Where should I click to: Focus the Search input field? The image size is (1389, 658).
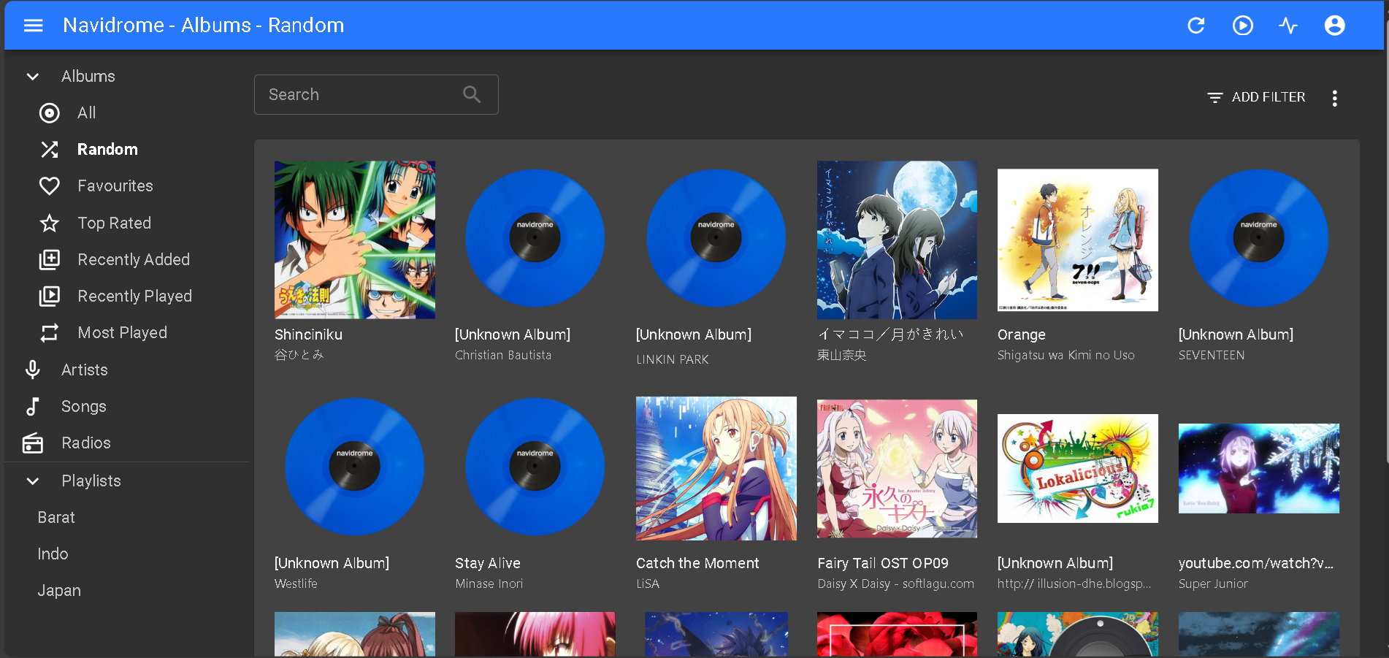(x=358, y=94)
